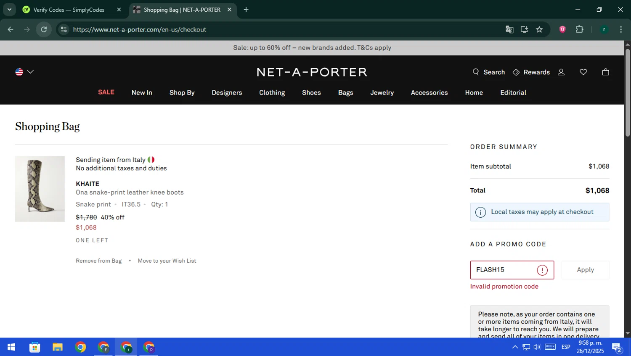Open File Explorer from the taskbar
The height and width of the screenshot is (356, 631).
click(x=58, y=347)
